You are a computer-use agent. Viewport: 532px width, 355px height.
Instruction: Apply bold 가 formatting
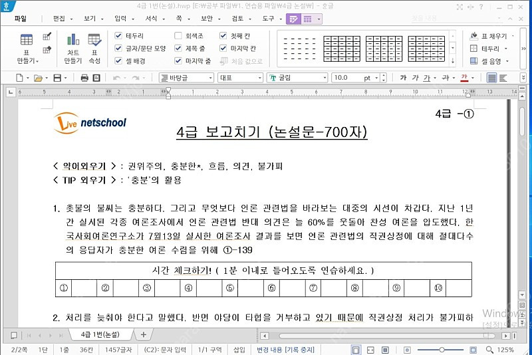click(403, 78)
